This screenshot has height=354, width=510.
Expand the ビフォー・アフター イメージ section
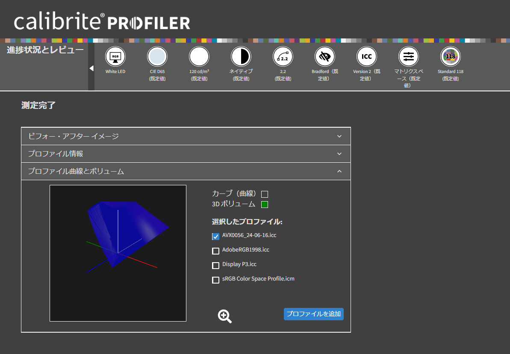[x=186, y=136]
